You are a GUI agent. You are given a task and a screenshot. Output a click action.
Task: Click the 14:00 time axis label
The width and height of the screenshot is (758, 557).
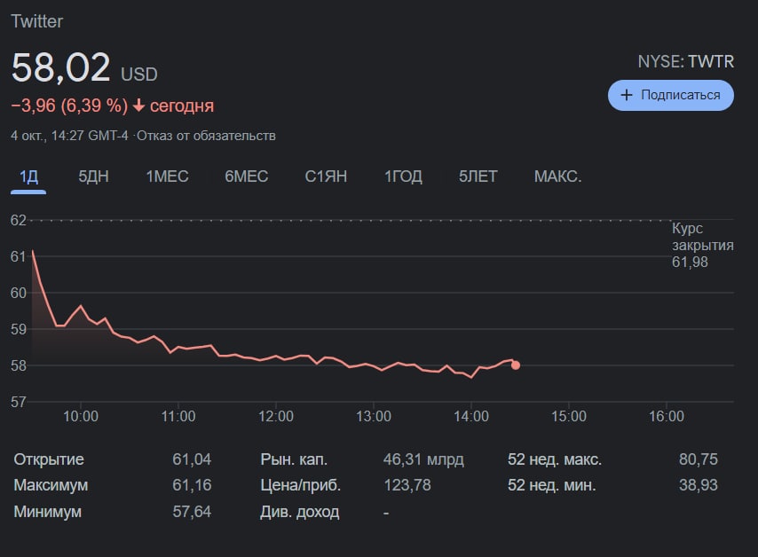pos(470,417)
